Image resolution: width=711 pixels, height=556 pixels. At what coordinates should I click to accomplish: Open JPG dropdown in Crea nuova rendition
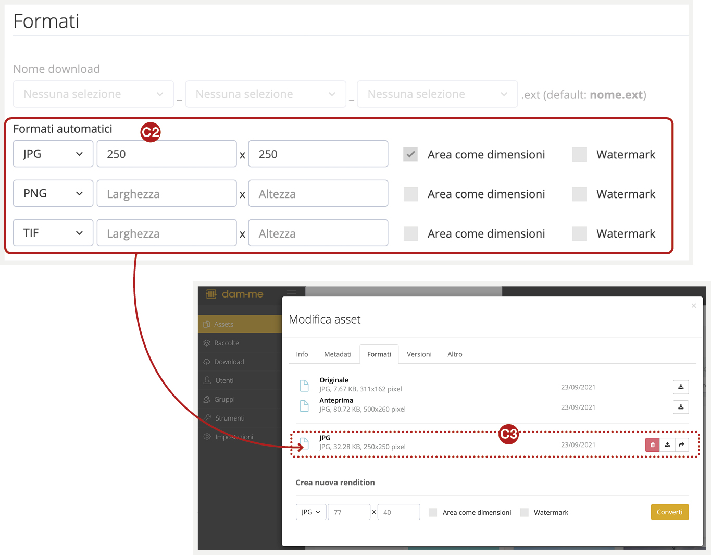pyautogui.click(x=310, y=512)
